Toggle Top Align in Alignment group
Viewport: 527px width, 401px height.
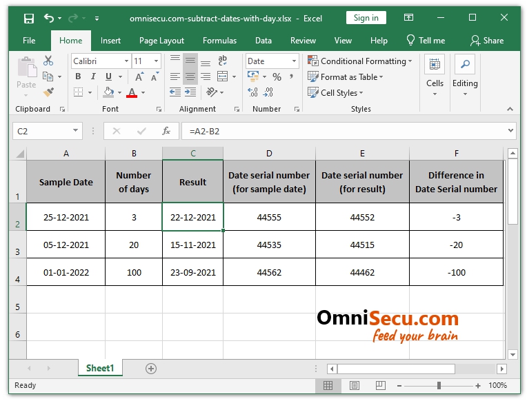[175, 61]
